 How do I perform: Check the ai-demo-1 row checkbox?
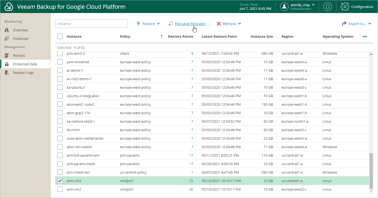coord(60,70)
